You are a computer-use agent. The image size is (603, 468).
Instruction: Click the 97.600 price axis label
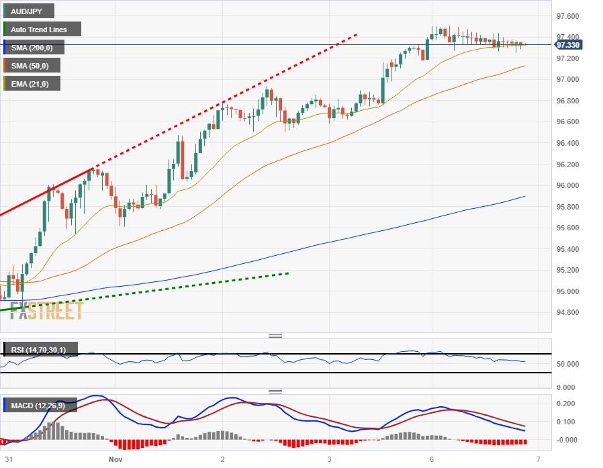pyautogui.click(x=567, y=16)
